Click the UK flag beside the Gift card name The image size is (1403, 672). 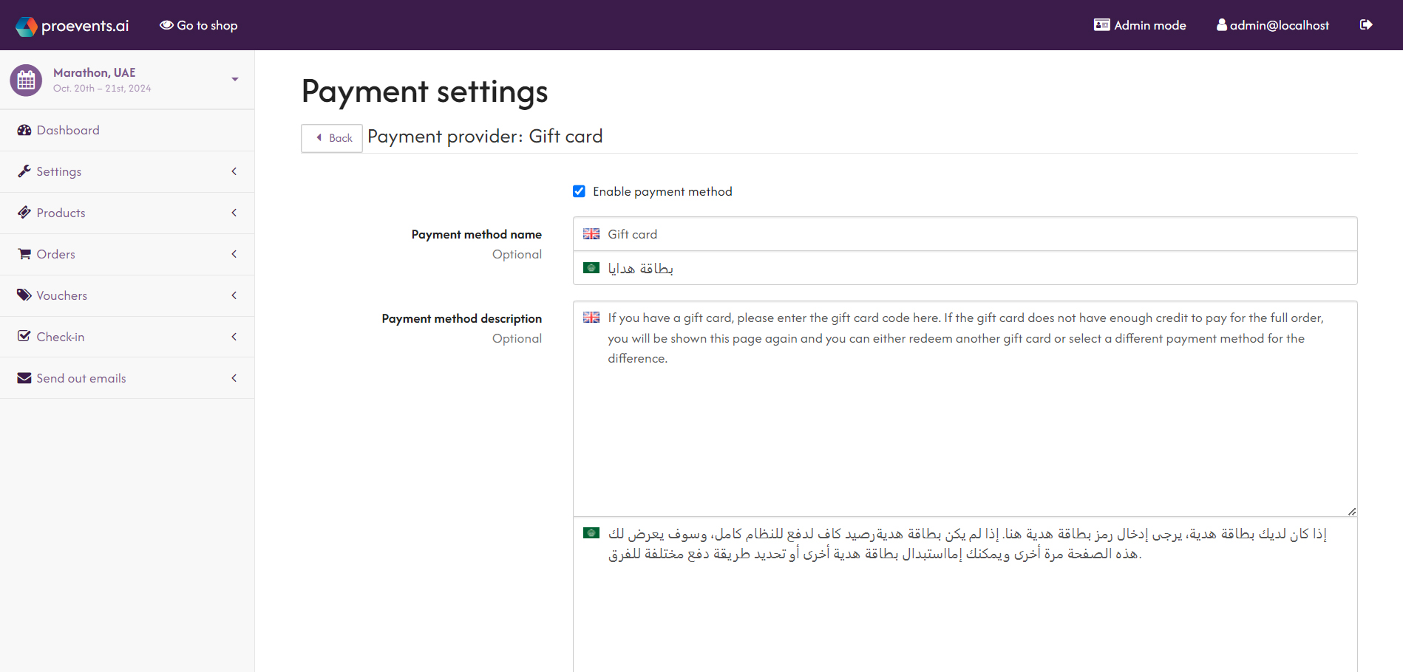591,233
